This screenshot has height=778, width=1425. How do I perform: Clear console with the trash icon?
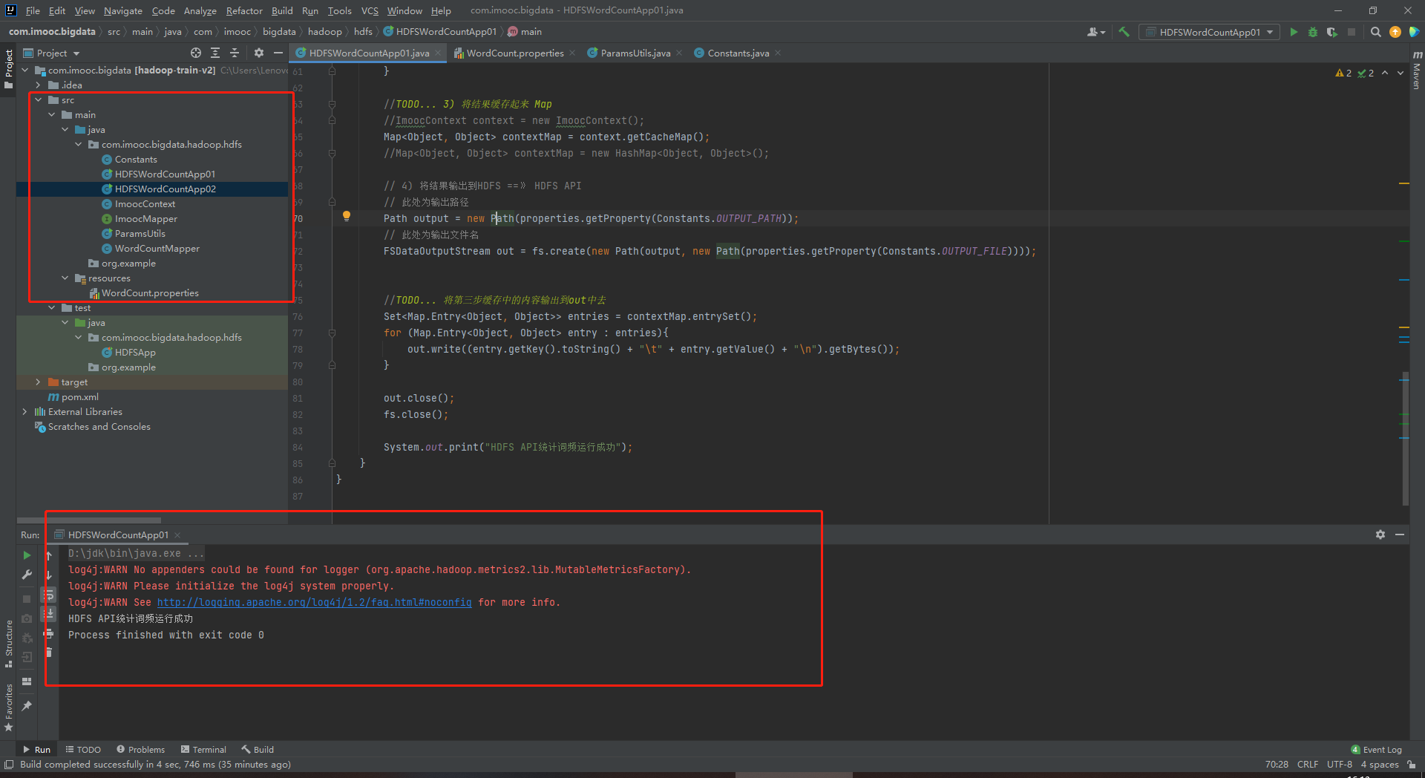pos(49,653)
